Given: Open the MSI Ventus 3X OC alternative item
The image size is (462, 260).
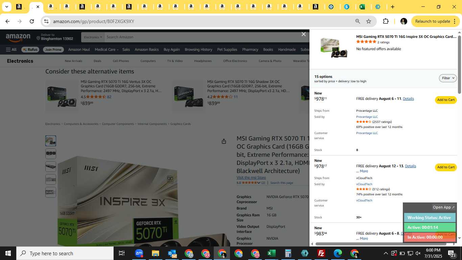Looking at the screenshot, I should (x=121, y=86).
